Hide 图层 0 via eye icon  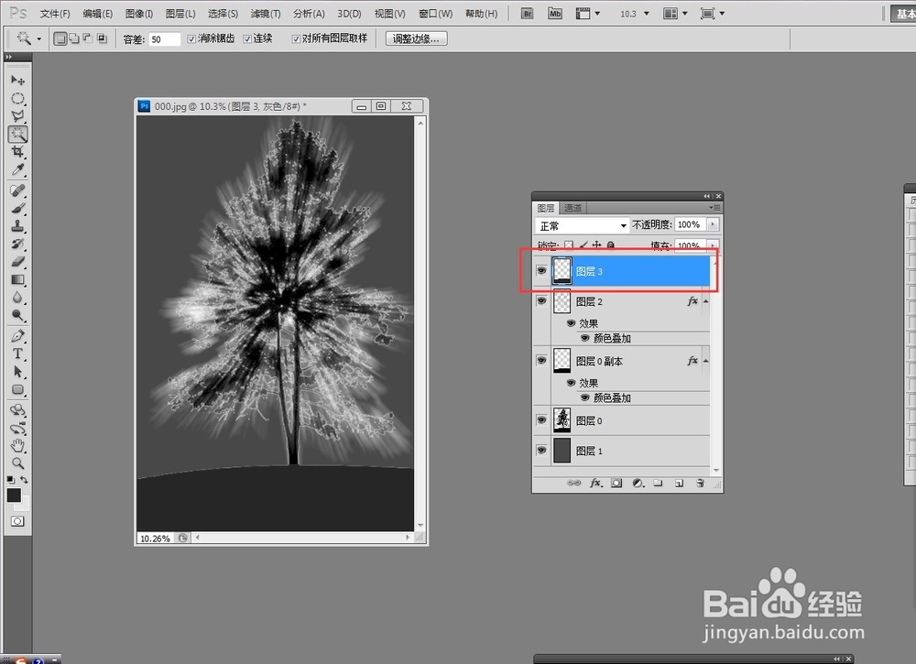[x=541, y=419]
